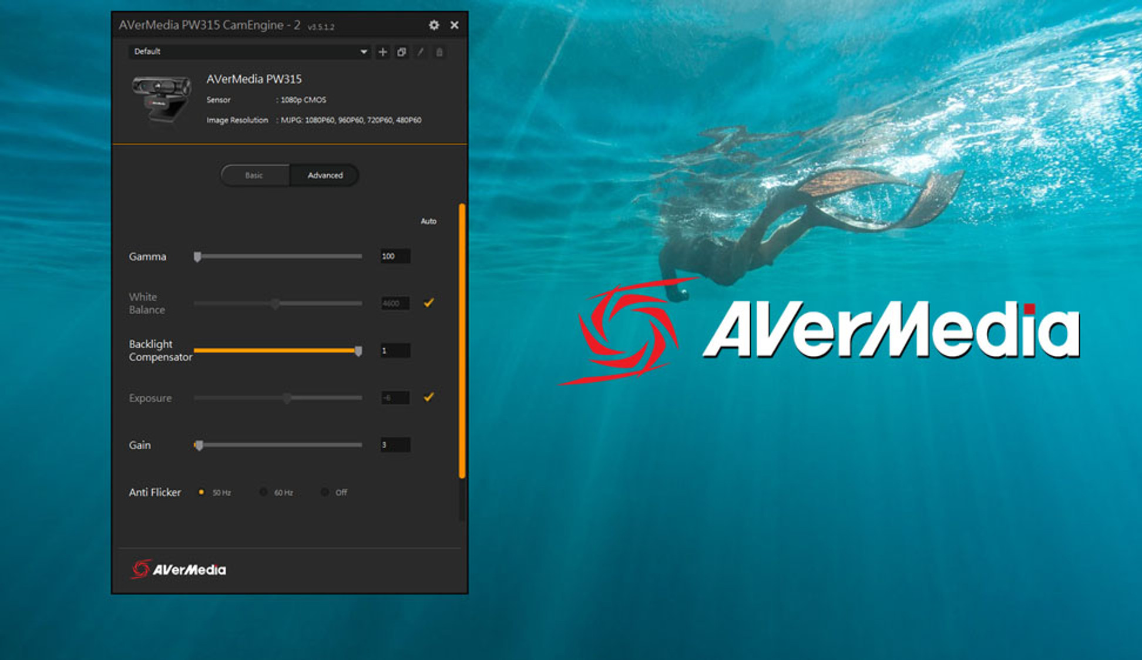The height and width of the screenshot is (660, 1142).
Task: Click the AVerMedia logo in panel footer
Action: click(x=178, y=569)
